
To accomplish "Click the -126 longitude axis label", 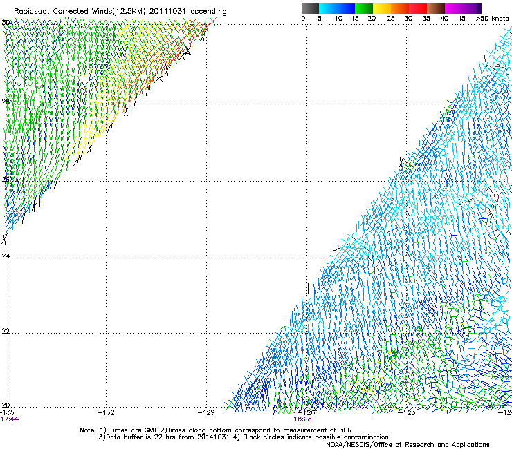I will [307, 412].
